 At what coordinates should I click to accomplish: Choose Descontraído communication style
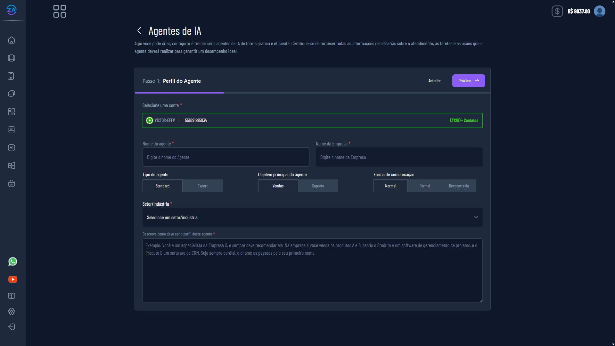[459, 186]
